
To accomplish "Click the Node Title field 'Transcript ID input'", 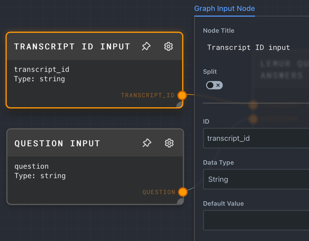I will point(256,47).
